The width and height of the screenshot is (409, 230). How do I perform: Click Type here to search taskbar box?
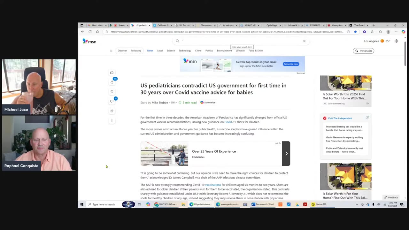tap(104, 204)
